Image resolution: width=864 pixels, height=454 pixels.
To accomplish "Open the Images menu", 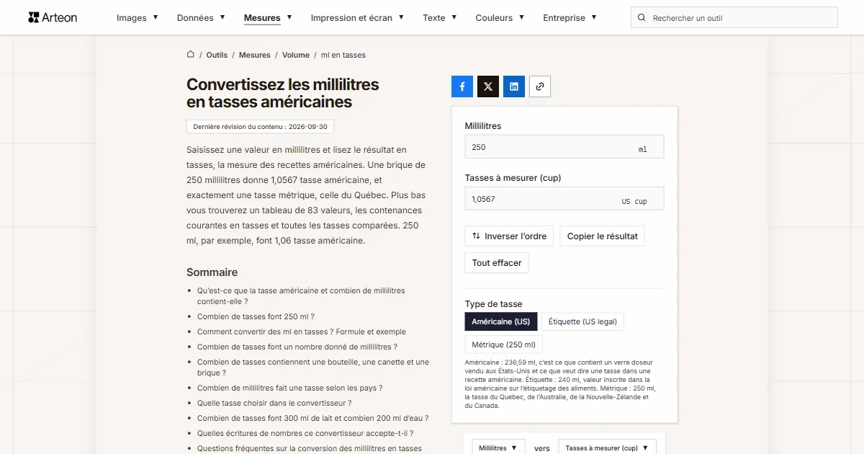I will click(x=138, y=18).
